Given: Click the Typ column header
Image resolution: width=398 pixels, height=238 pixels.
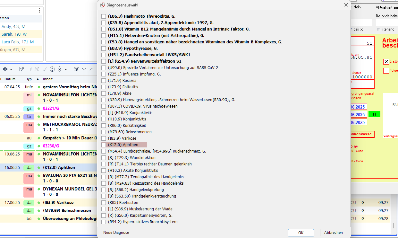Looking at the screenshot, I should coord(29,79).
